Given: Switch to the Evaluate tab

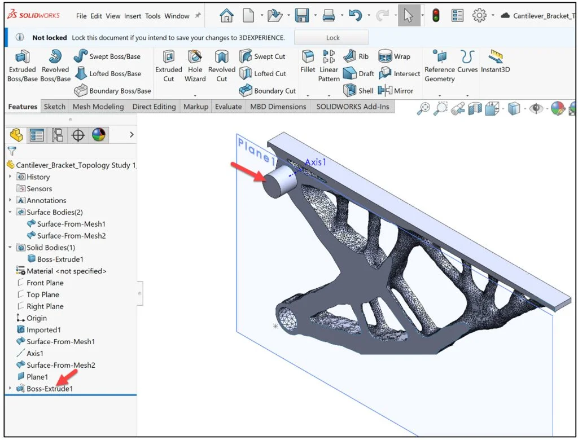Looking at the screenshot, I should pos(228,106).
